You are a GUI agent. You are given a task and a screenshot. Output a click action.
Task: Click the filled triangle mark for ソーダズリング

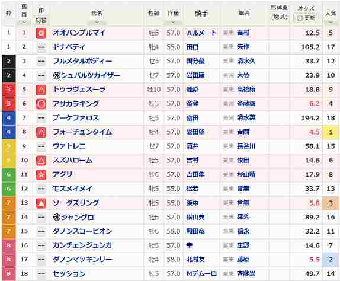41,203
